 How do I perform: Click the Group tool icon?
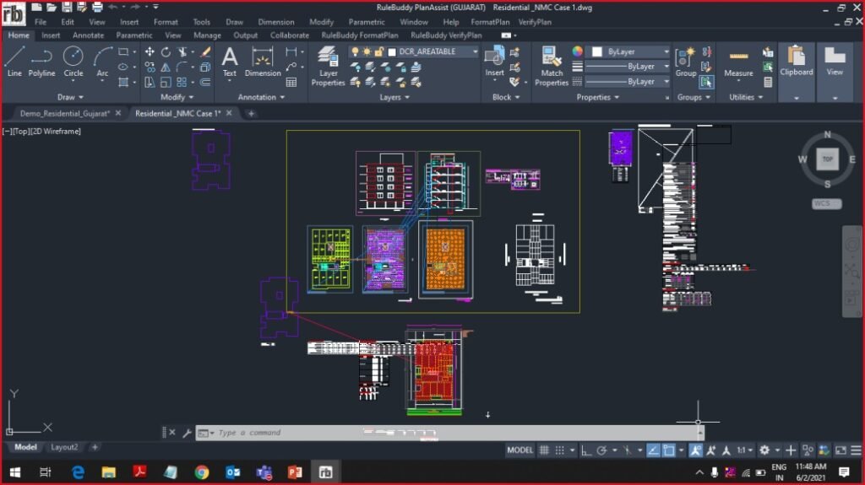pos(686,62)
